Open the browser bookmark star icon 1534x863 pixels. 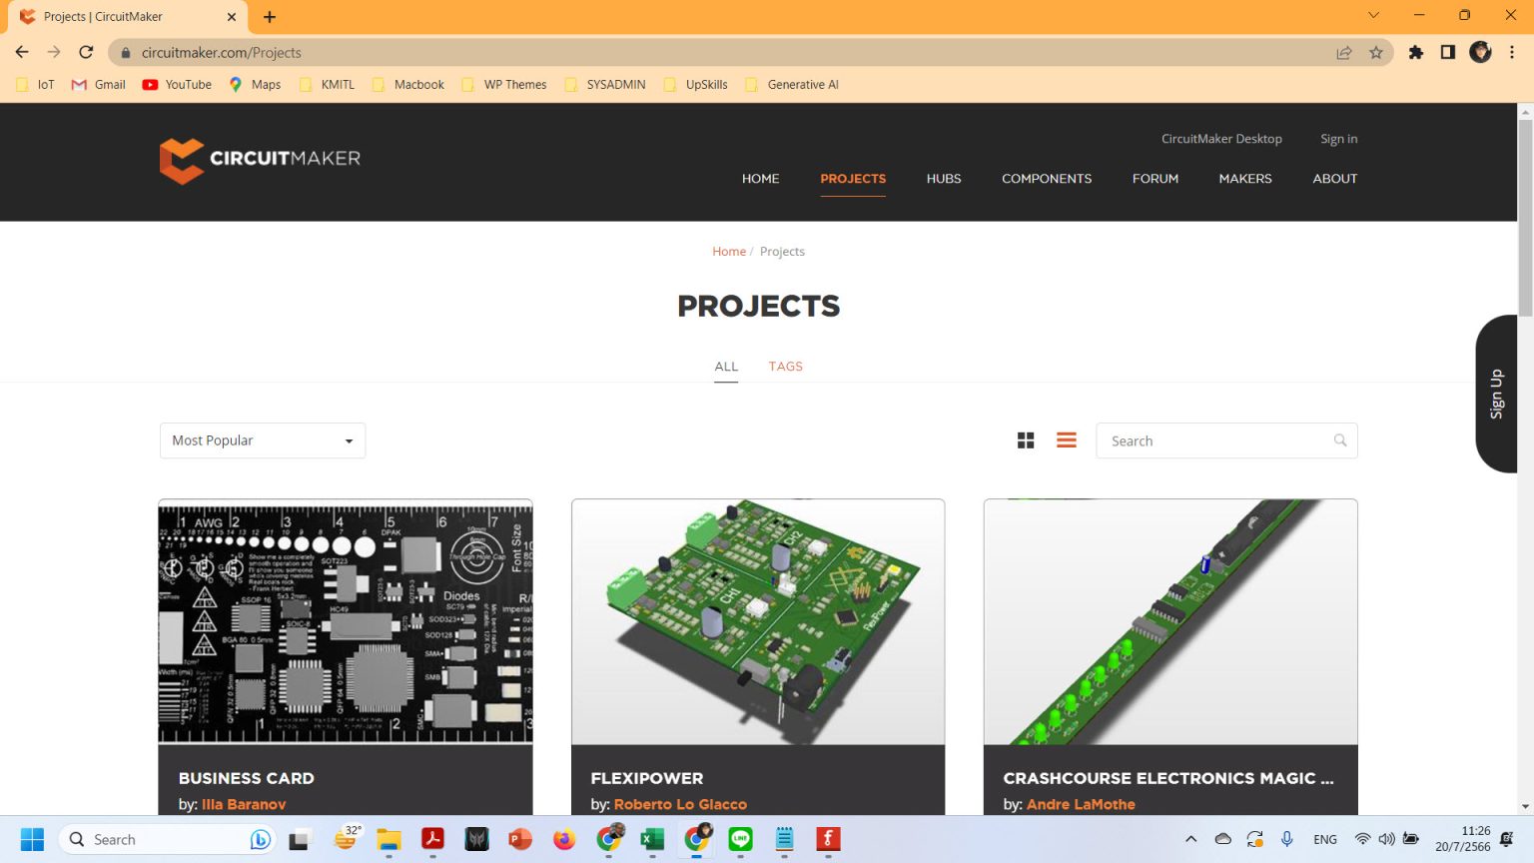point(1377,52)
